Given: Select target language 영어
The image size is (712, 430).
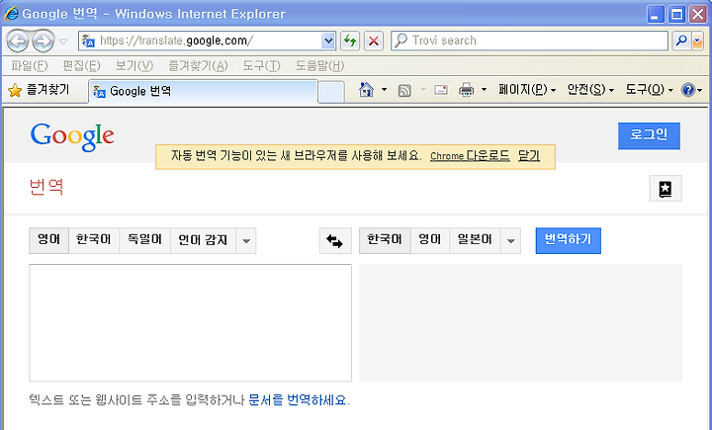Looking at the screenshot, I should (x=430, y=240).
